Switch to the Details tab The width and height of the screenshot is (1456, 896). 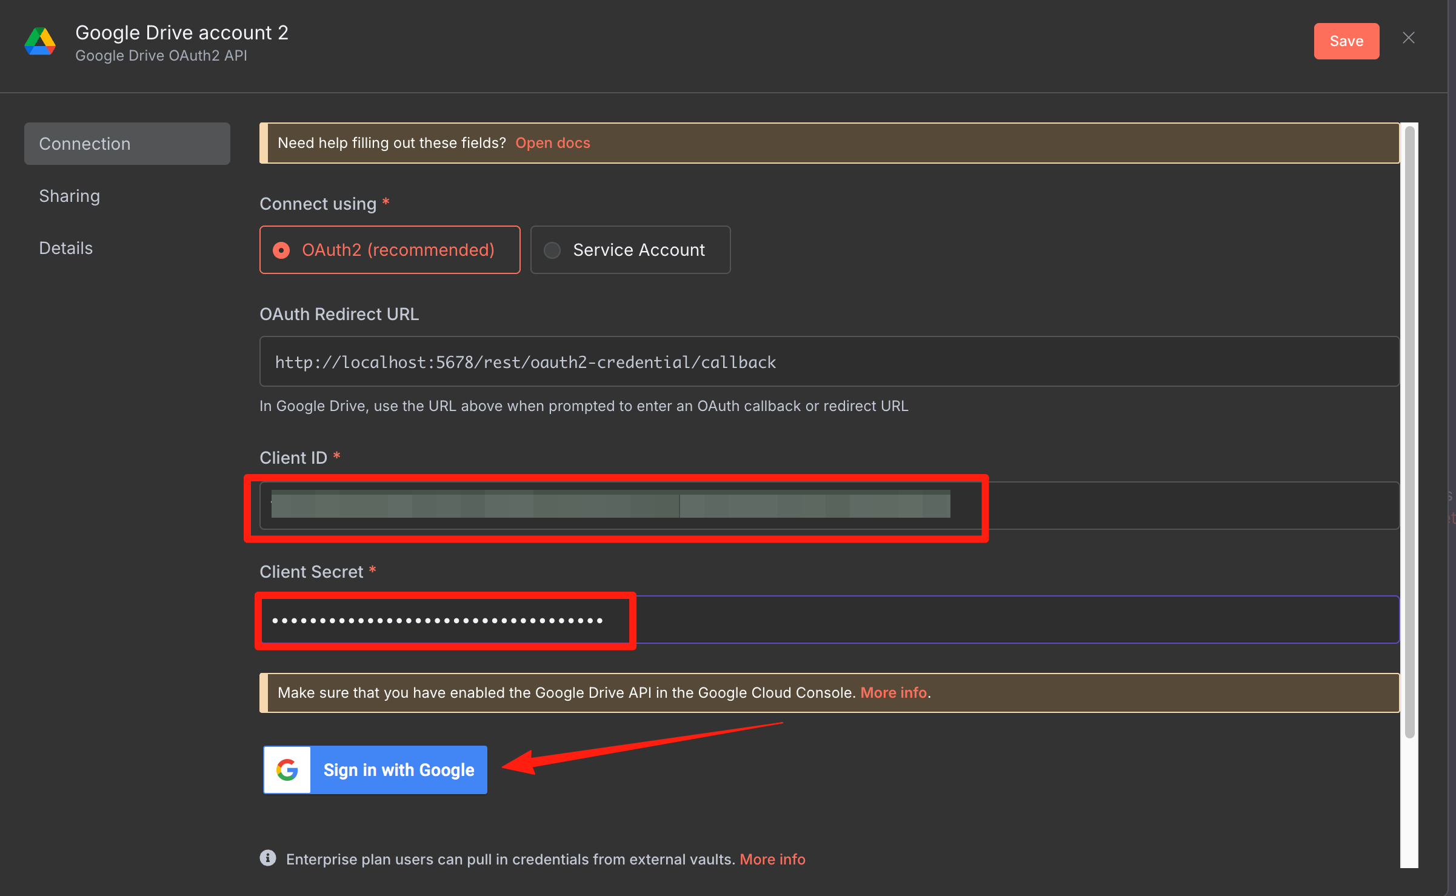(66, 248)
